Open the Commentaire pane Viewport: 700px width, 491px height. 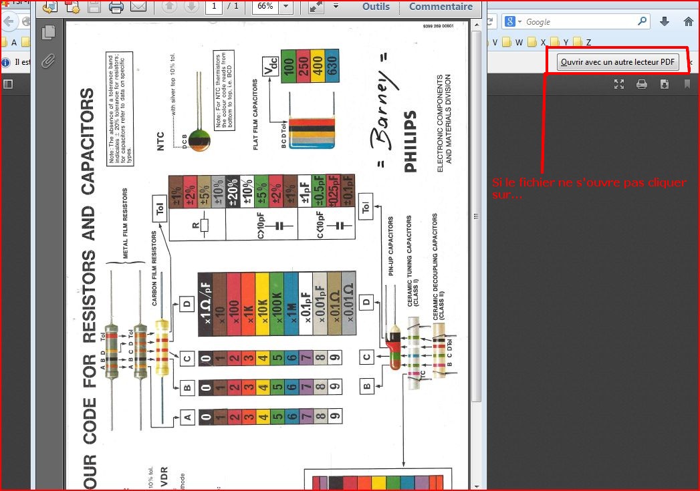click(441, 7)
